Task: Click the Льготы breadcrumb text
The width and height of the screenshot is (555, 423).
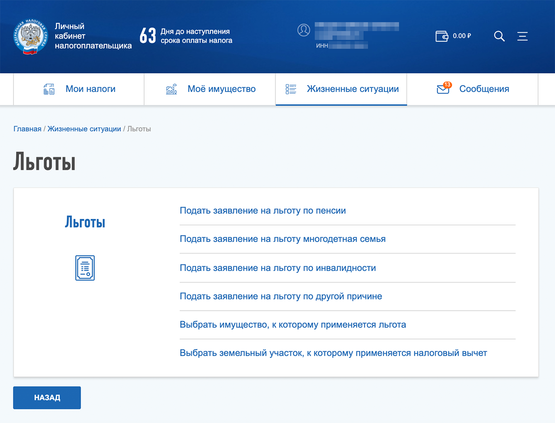Action: tap(139, 129)
